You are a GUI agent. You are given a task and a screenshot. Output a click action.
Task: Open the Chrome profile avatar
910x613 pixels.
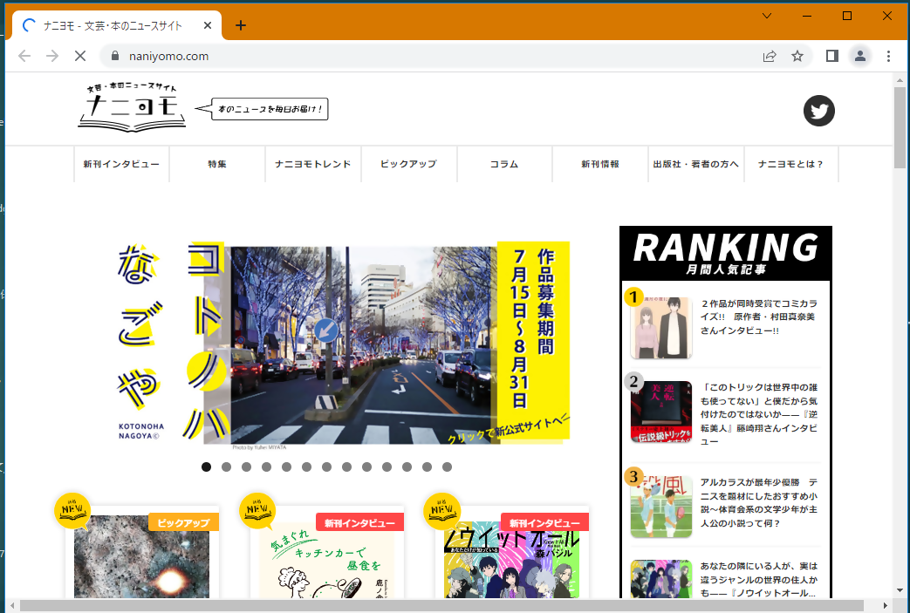click(x=860, y=56)
